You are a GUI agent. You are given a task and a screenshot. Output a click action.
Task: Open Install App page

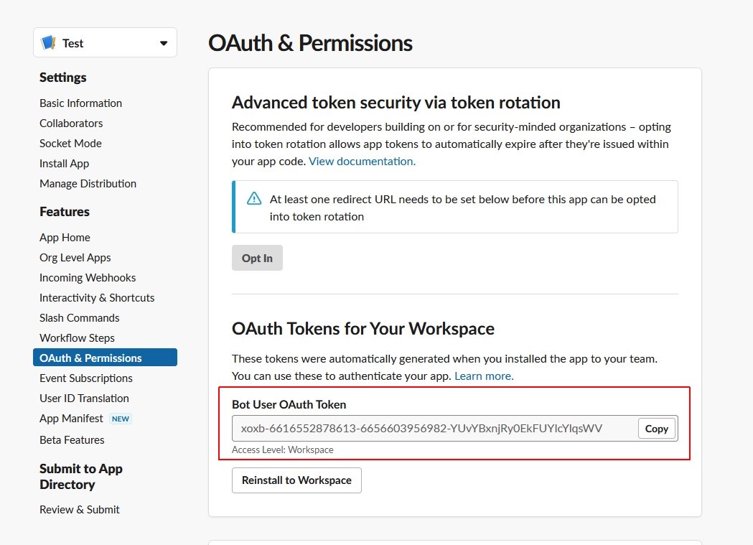click(64, 164)
